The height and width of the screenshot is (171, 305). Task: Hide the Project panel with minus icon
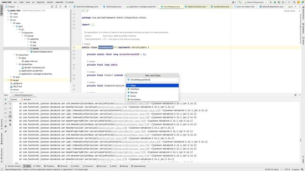pyautogui.click(x=70, y=7)
